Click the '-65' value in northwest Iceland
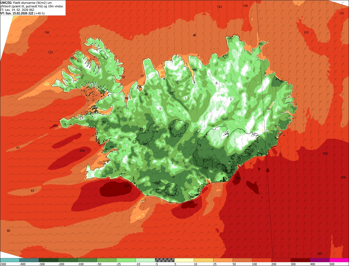 [x=146, y=95]
